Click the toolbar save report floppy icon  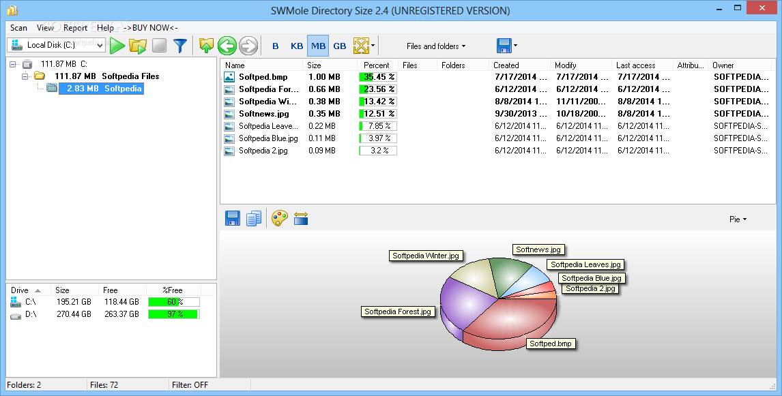coord(504,46)
